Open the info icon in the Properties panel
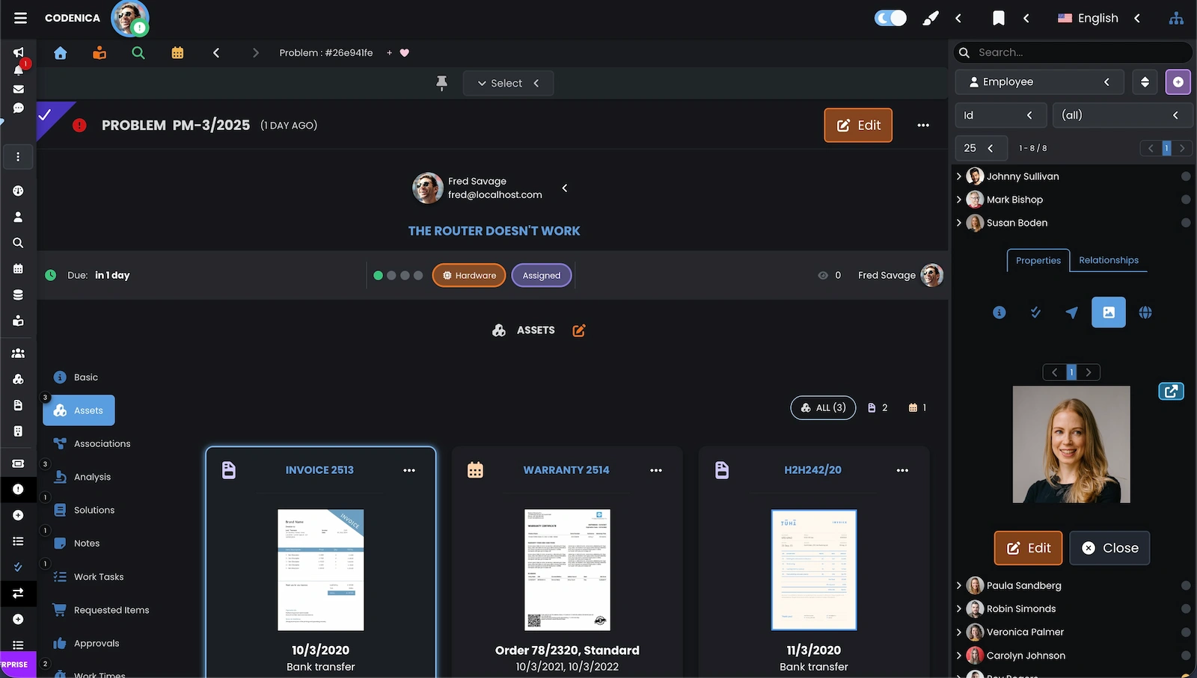This screenshot has width=1197, height=678. click(x=999, y=312)
